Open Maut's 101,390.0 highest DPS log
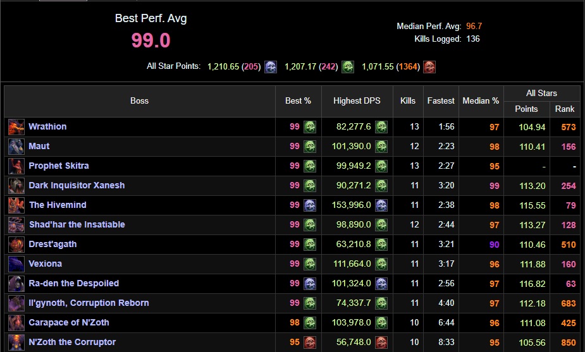The height and width of the screenshot is (352, 585). tap(354, 147)
